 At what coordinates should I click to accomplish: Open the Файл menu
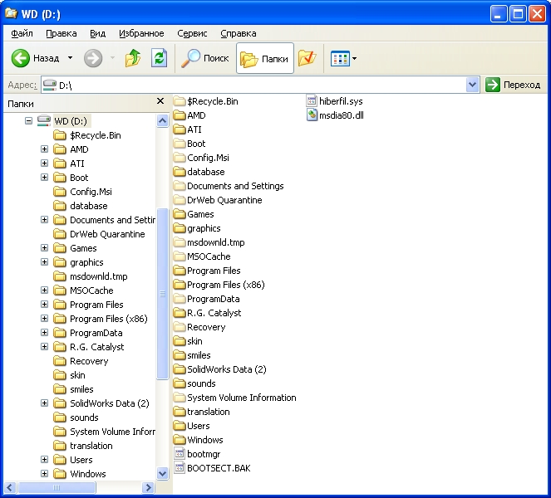22,33
